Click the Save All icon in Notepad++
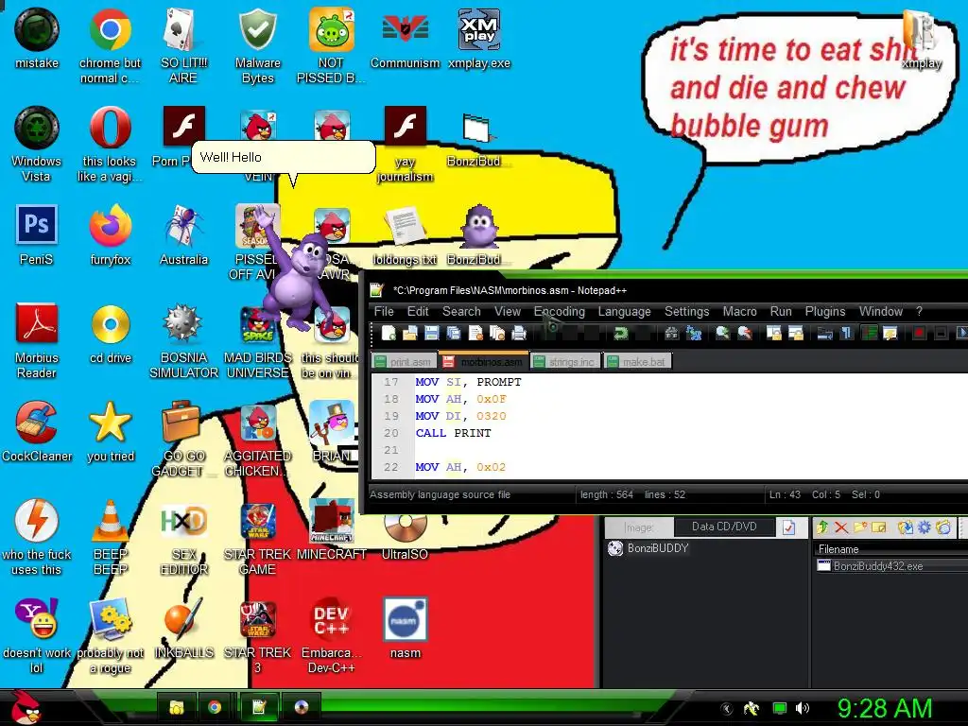This screenshot has width=968, height=726. [x=454, y=334]
